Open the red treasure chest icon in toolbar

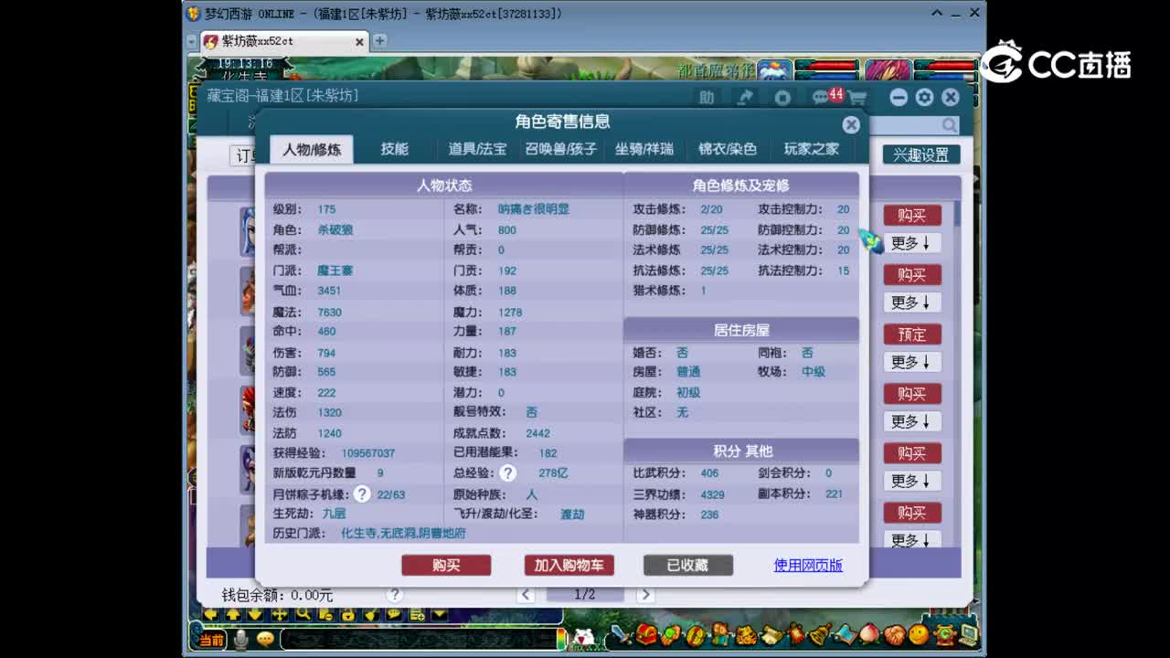coord(646,633)
